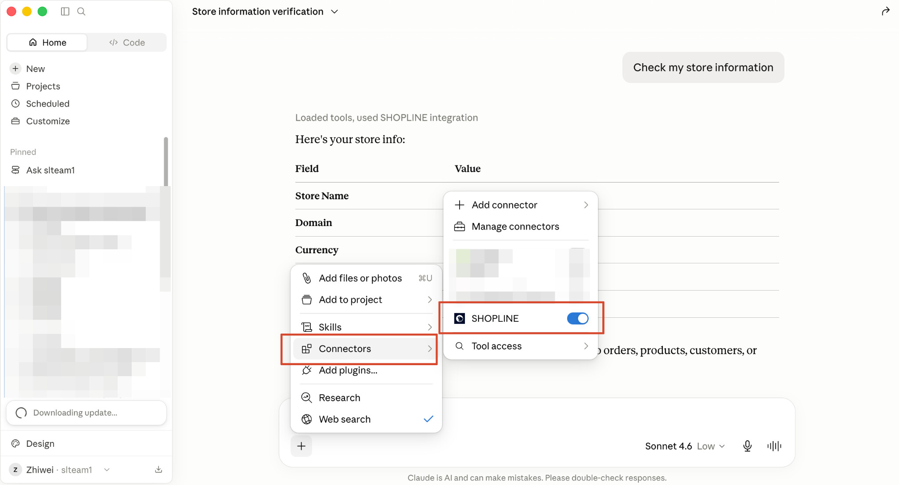Start voice mode waveform icon
This screenshot has height=485, width=899.
point(774,446)
